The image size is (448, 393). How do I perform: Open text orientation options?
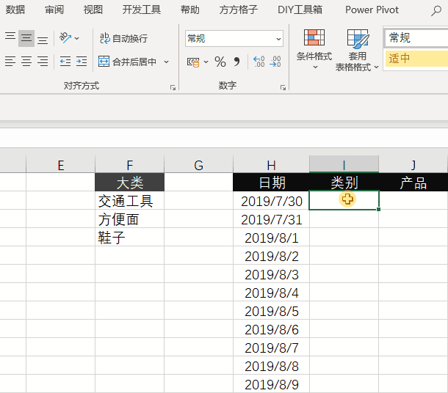[x=69, y=38]
